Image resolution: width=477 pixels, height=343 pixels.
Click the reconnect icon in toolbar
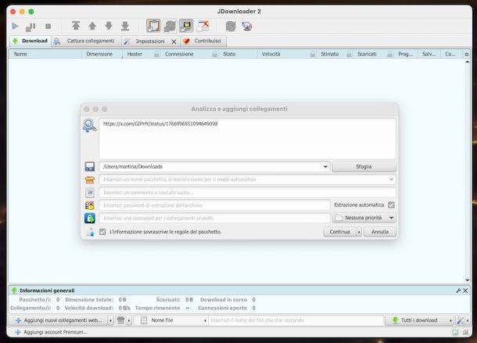[231, 26]
